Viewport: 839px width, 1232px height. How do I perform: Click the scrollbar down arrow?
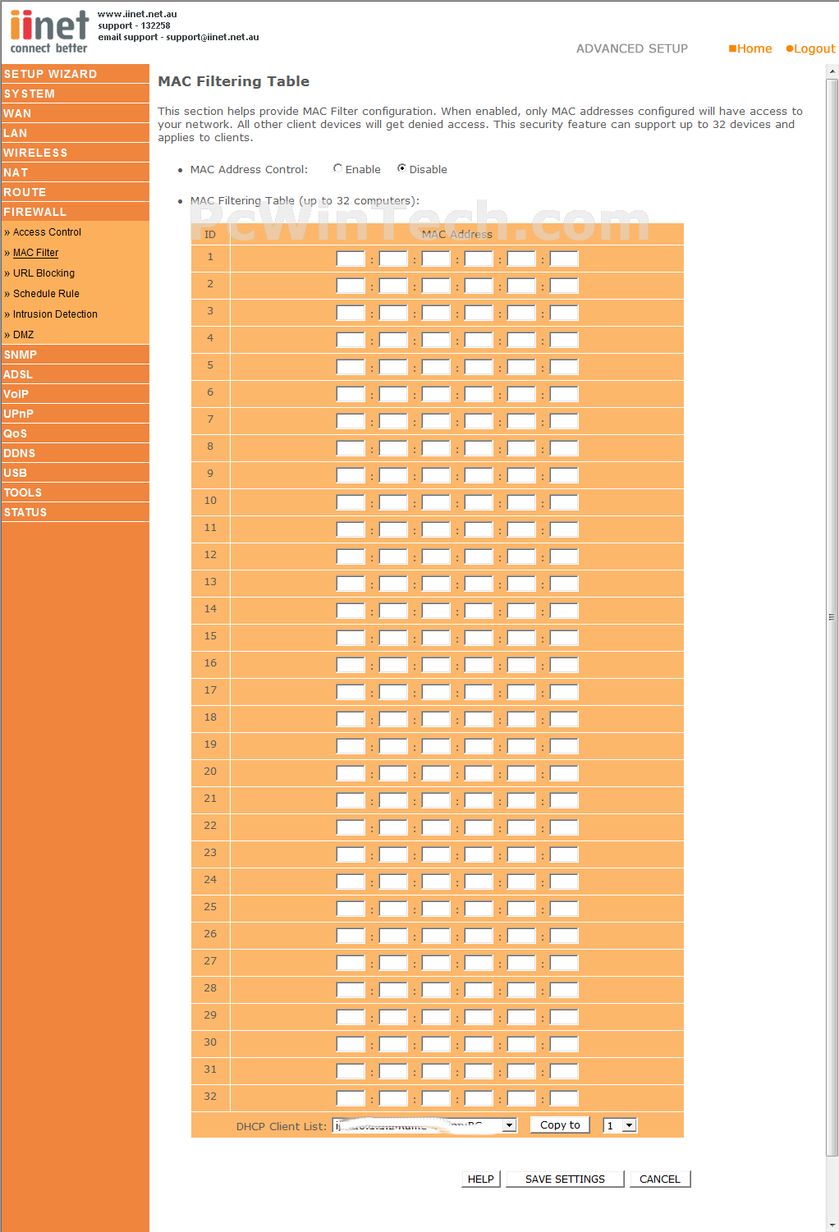pos(832,1225)
